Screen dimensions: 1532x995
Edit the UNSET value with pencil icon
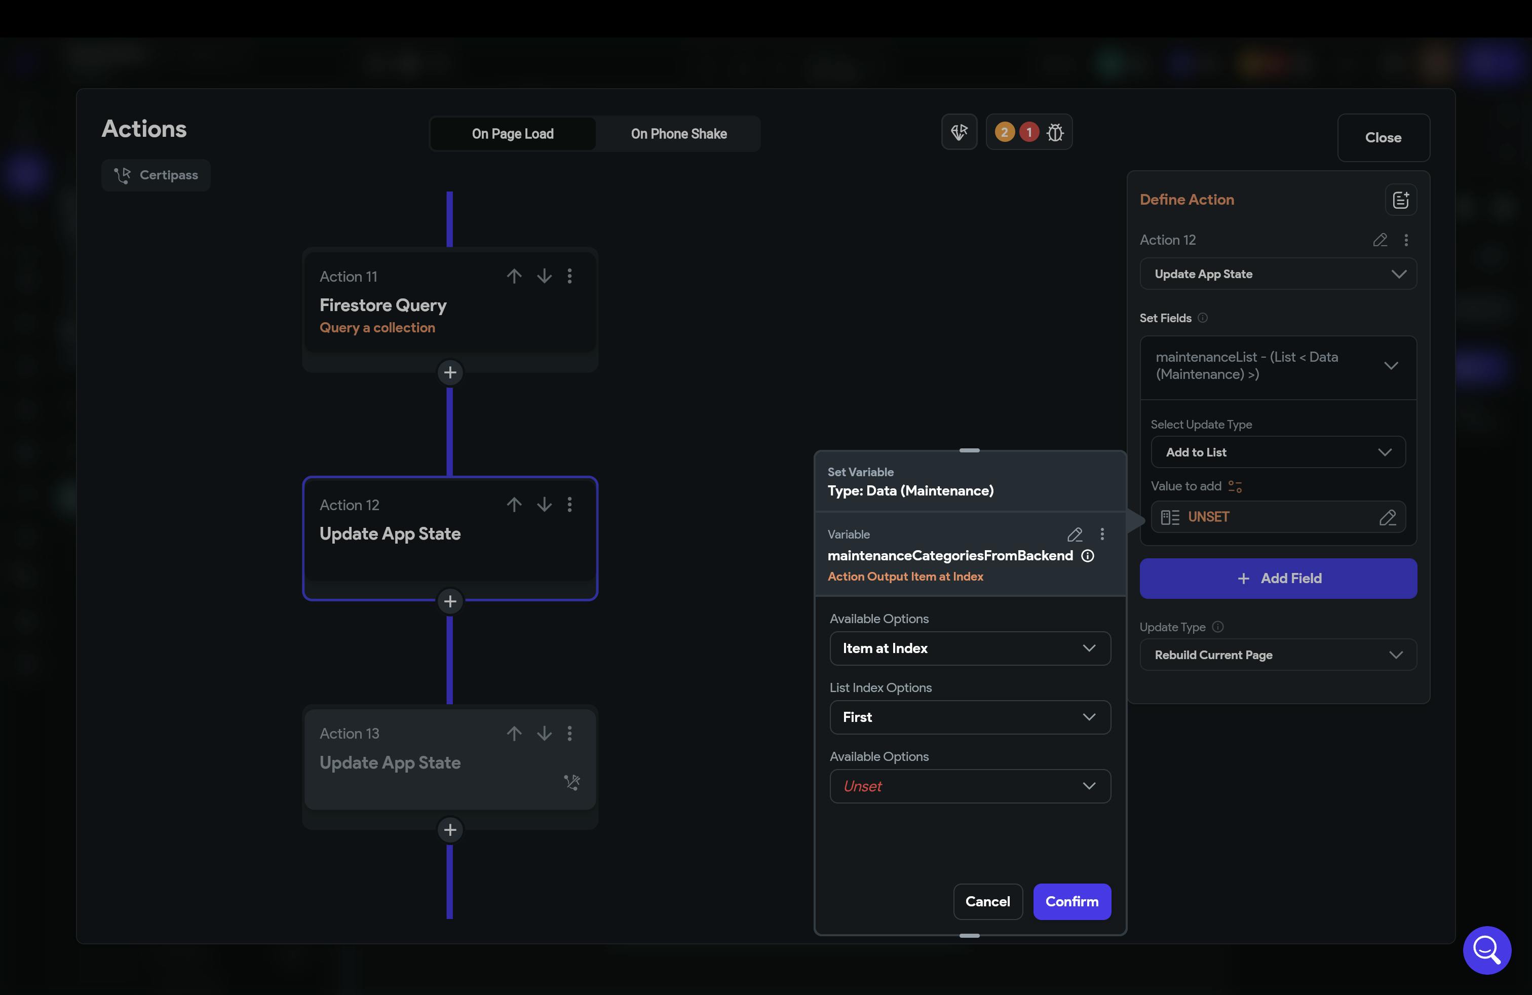coord(1387,517)
